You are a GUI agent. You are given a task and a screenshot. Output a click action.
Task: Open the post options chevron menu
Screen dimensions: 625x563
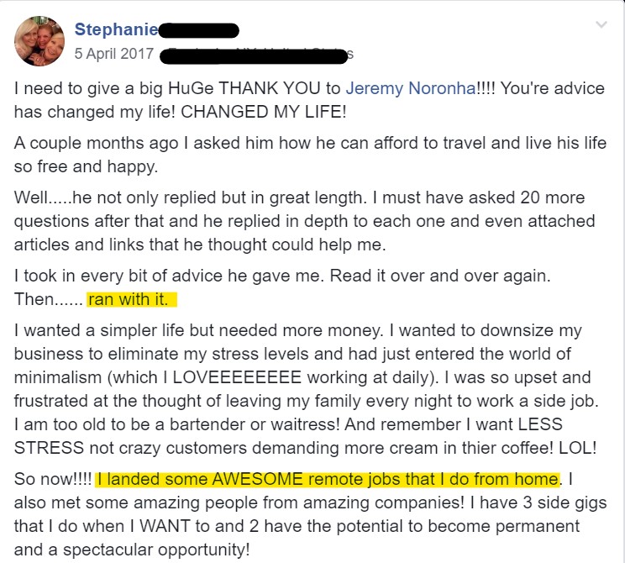[601, 24]
